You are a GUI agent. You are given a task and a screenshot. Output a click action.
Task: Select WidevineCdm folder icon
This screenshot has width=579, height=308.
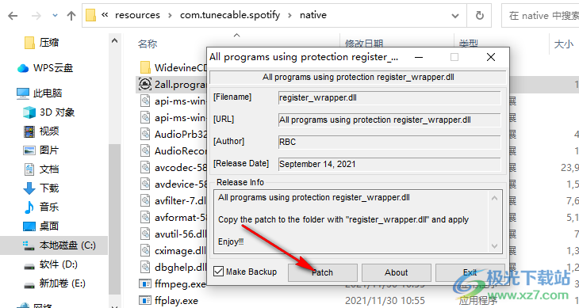pyautogui.click(x=145, y=68)
